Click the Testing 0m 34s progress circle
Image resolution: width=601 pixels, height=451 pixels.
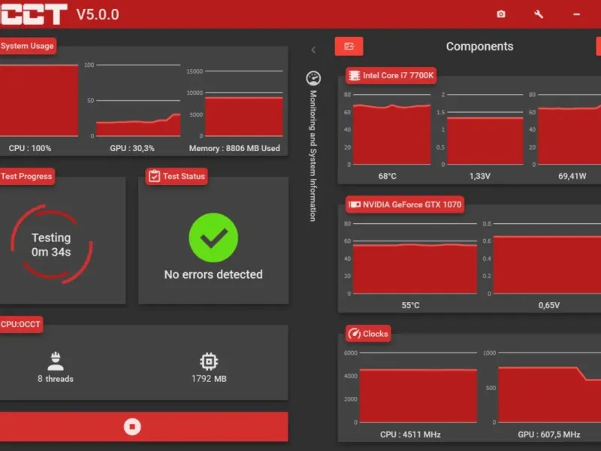coord(51,244)
